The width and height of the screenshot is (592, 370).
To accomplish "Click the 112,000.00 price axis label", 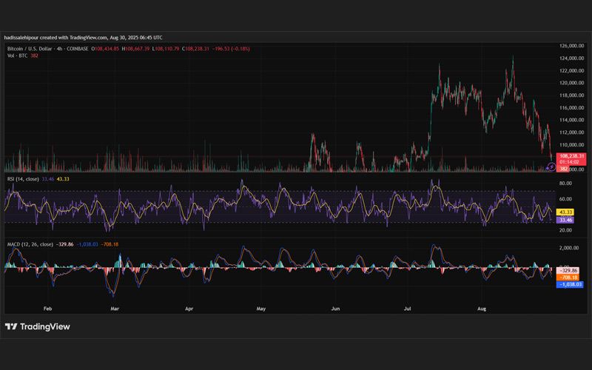I will pyautogui.click(x=571, y=132).
